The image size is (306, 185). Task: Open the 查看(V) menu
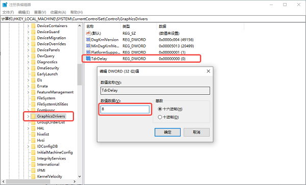(x=40, y=12)
